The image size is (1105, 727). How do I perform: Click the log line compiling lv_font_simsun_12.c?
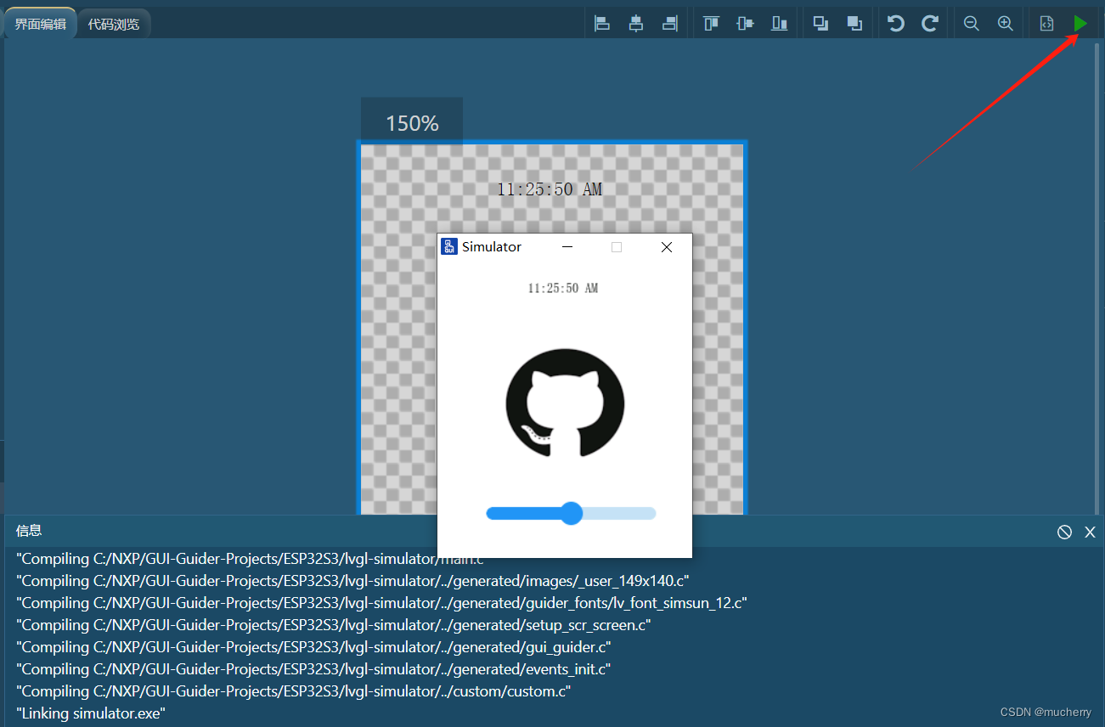tap(381, 603)
